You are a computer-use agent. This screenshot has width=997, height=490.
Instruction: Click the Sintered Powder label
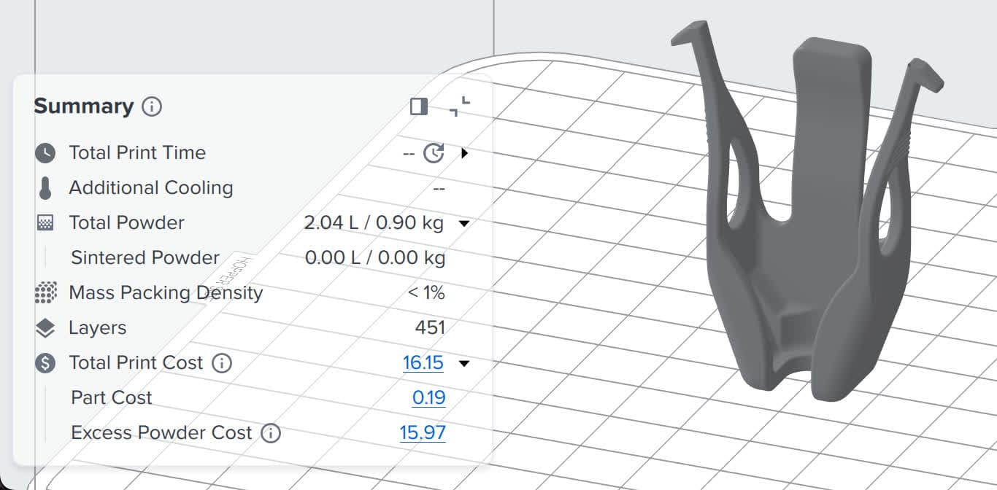(145, 257)
